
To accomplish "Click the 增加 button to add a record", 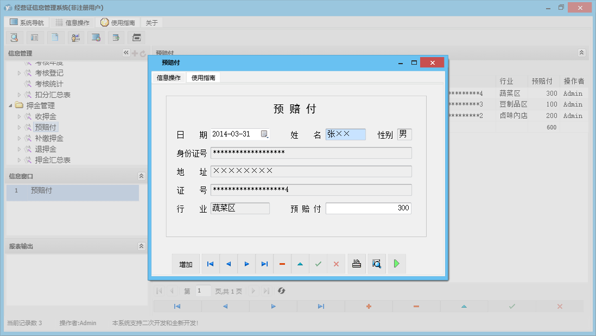I will (x=186, y=264).
